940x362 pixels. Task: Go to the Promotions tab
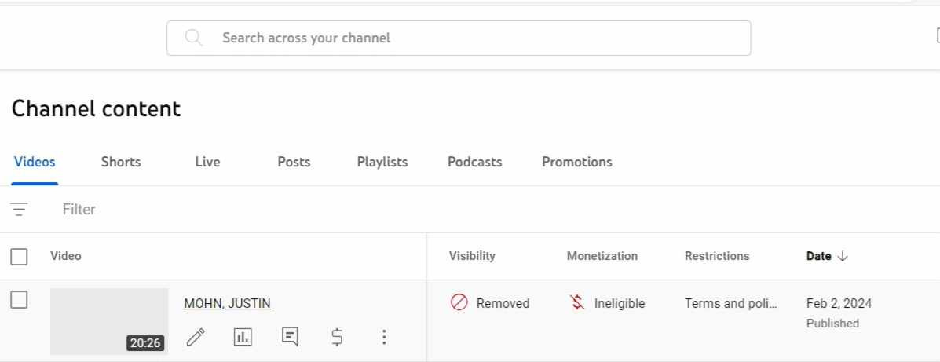click(577, 162)
